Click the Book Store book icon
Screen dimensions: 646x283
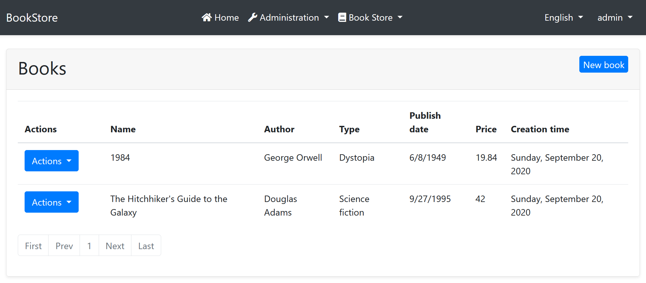pos(342,17)
